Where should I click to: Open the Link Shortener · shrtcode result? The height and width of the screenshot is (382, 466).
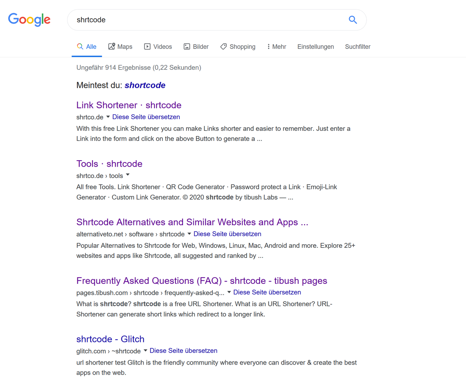click(129, 105)
